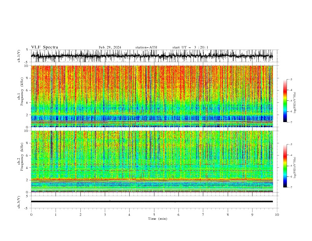
Task: Click the ch.1 spectrogram panel
Action: (x=152, y=96)
